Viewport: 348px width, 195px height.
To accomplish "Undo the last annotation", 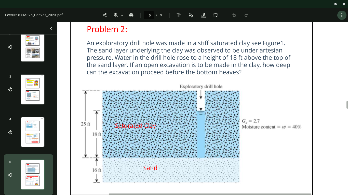I will (234, 15).
